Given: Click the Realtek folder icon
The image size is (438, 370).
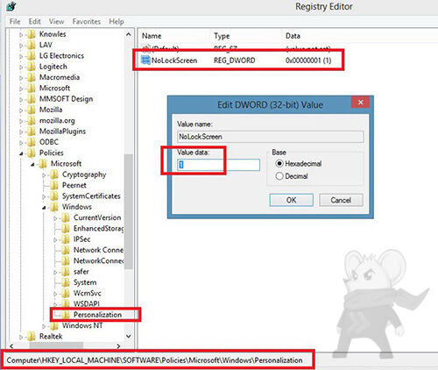Looking at the screenshot, I should pyautogui.click(x=32, y=337).
